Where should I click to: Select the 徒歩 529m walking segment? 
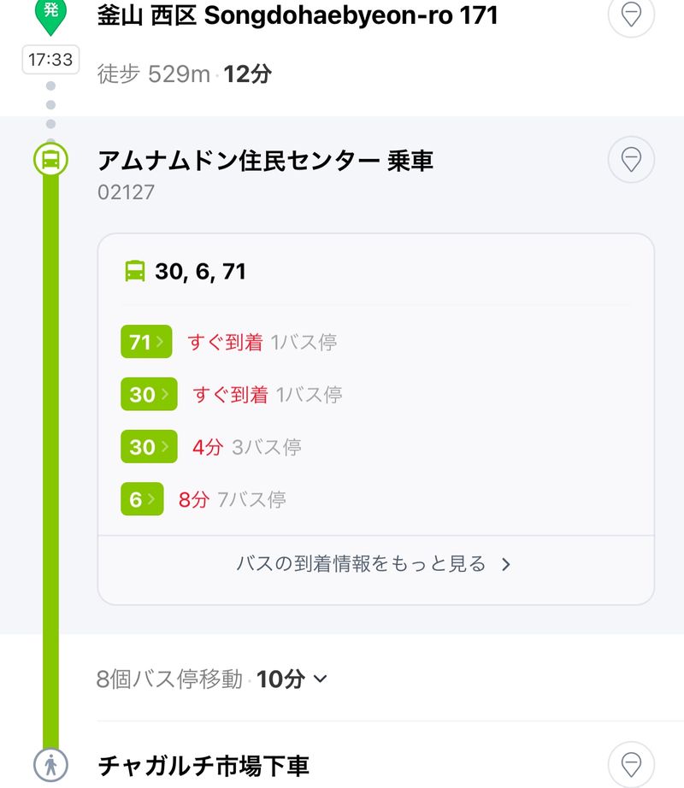184,74
